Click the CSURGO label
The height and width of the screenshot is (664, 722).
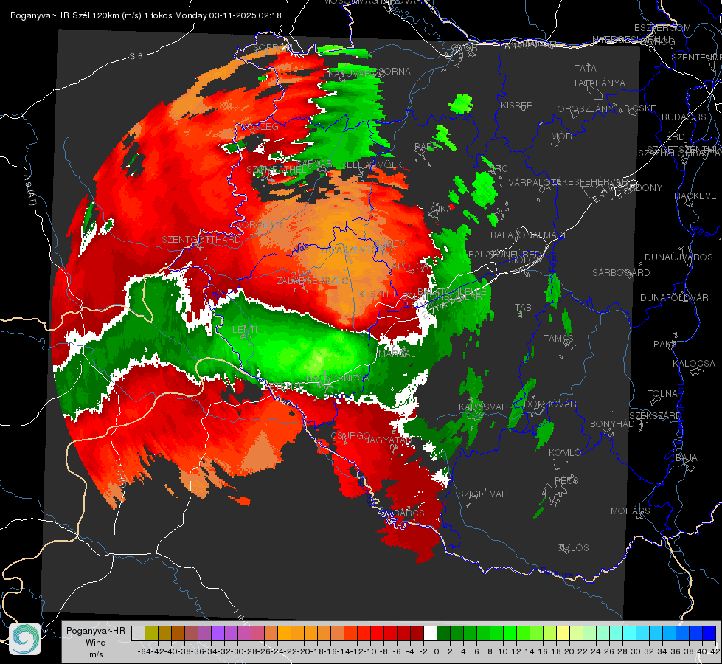coord(351,435)
